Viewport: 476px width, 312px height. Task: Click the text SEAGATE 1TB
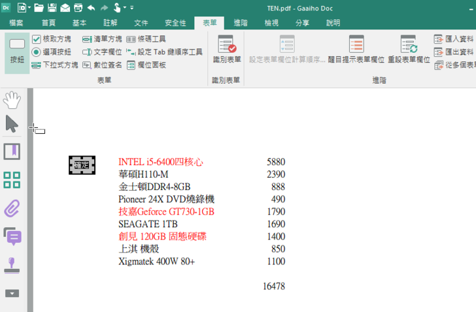(x=148, y=224)
